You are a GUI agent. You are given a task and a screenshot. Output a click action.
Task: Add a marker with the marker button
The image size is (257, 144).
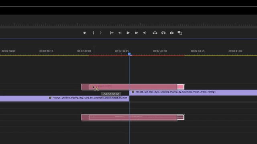click(84, 33)
